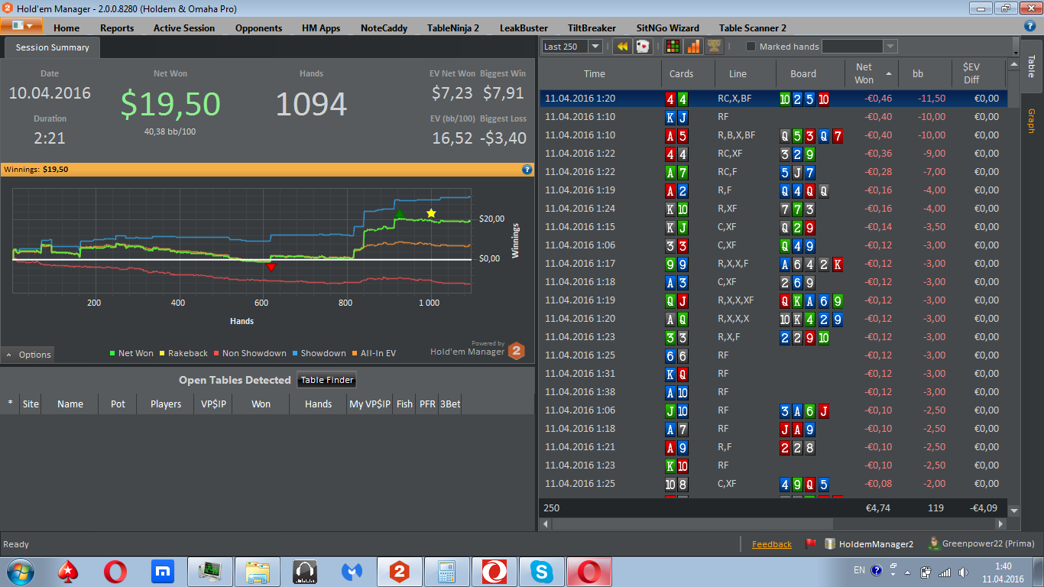Click the Feedback link
Screen dimensions: 1044x587
(x=772, y=544)
